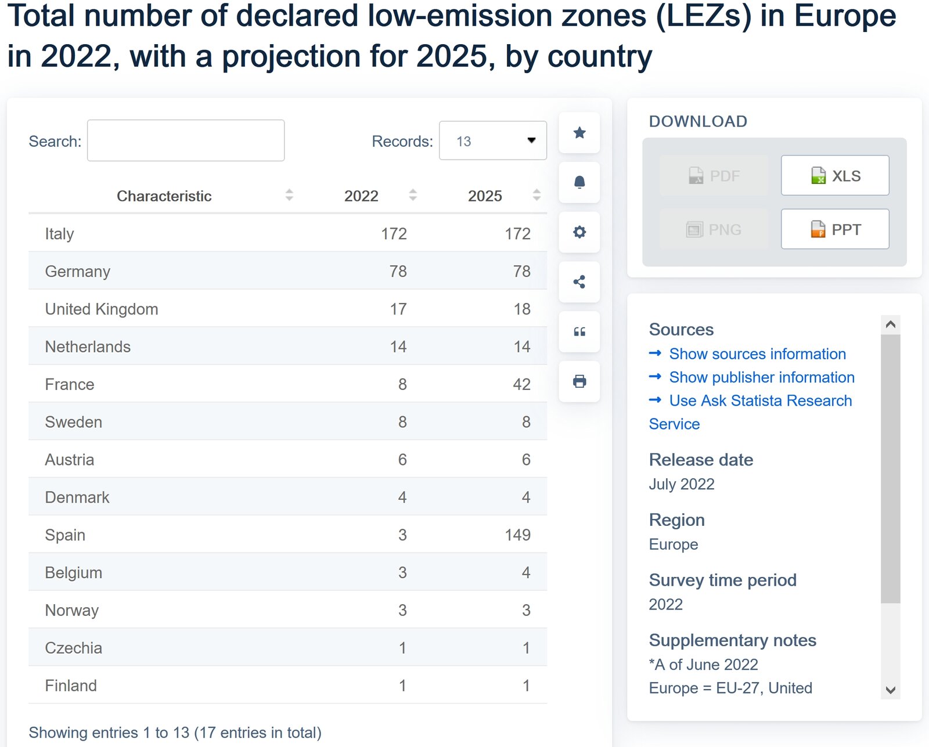Open Show publisher information link
The height and width of the screenshot is (747, 929).
click(x=761, y=377)
